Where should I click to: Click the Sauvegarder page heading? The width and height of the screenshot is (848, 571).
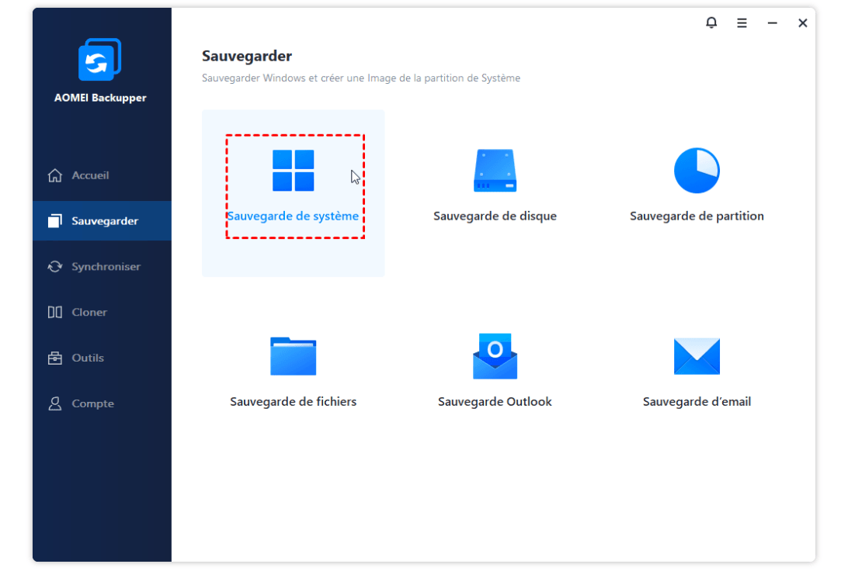[247, 56]
